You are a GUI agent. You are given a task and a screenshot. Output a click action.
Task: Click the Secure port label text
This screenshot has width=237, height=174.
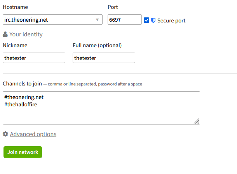coord(171,20)
